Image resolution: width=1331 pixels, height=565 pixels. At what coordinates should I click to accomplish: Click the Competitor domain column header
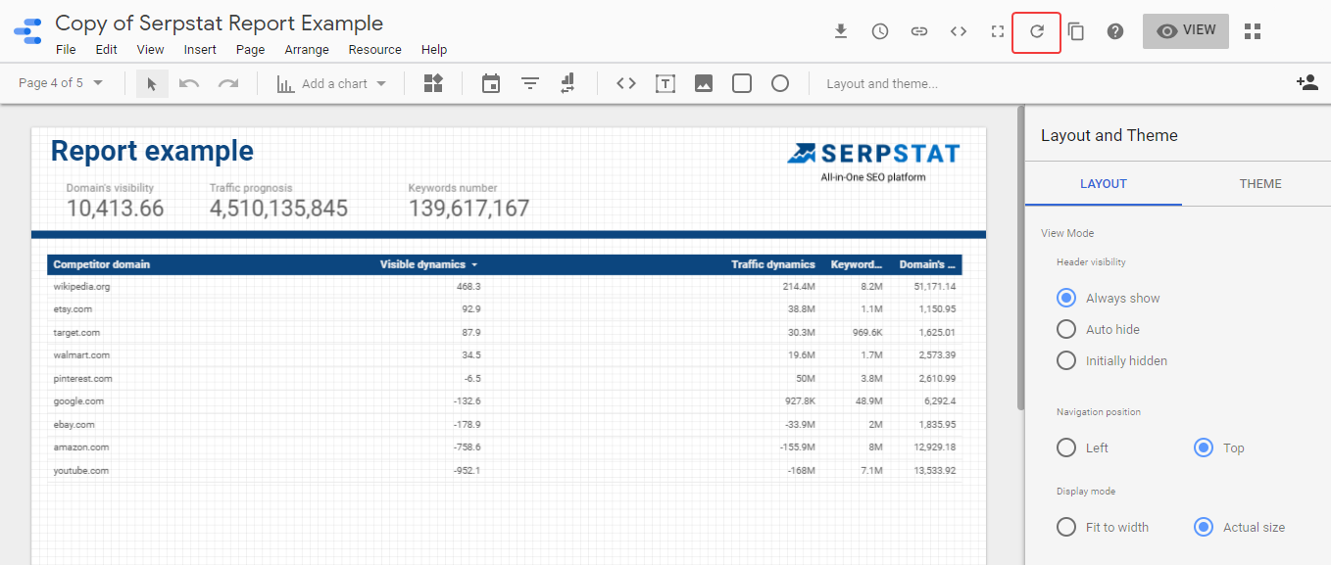point(101,264)
